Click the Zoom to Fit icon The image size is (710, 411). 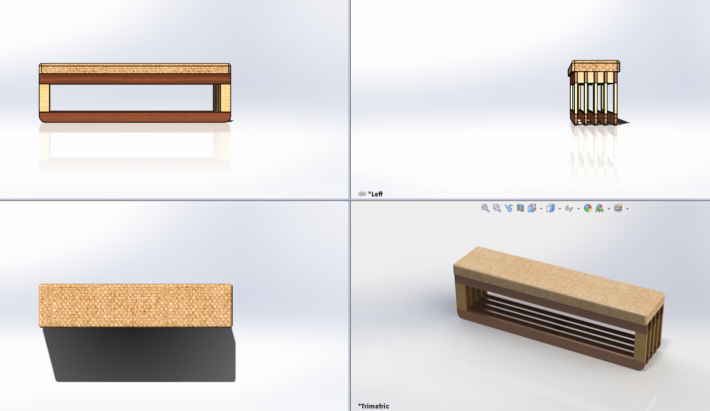click(485, 208)
